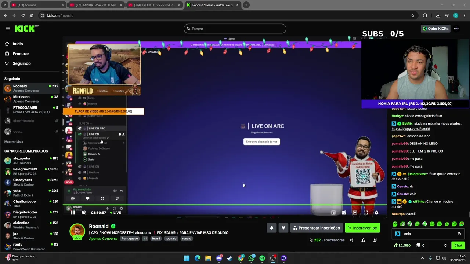The image size is (470, 264).
Task: Open Procurar in sidebar
Action: (21, 54)
